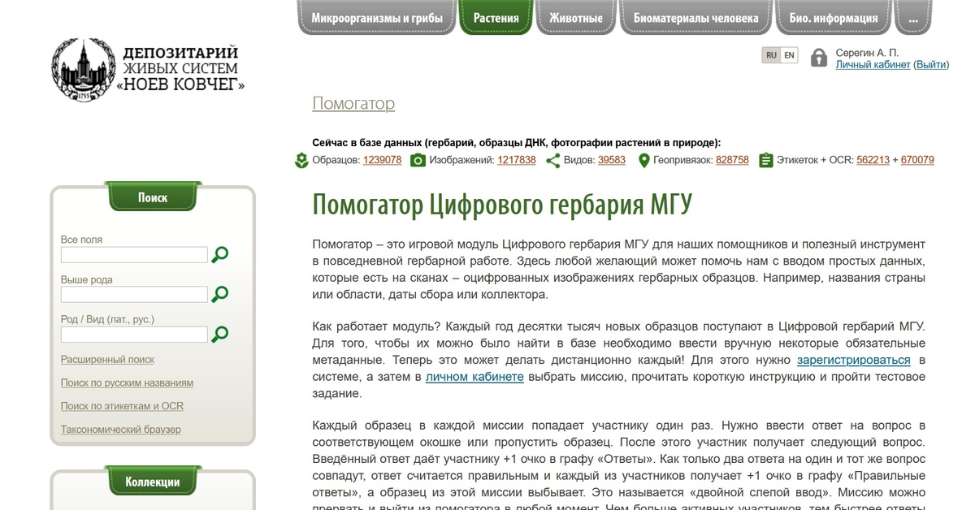This screenshot has width=975, height=510.
Task: Open 'Поиск по этикеткам и OCR'
Action: click(x=122, y=406)
